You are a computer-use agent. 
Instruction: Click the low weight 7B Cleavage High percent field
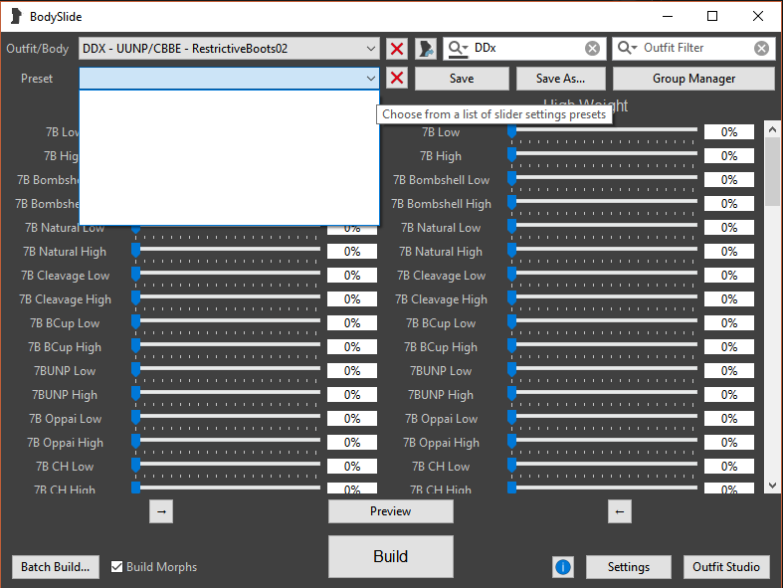[352, 299]
